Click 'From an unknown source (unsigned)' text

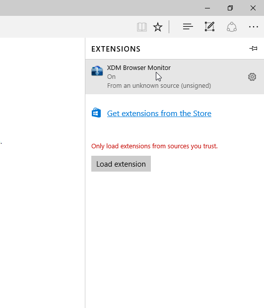coord(159,86)
